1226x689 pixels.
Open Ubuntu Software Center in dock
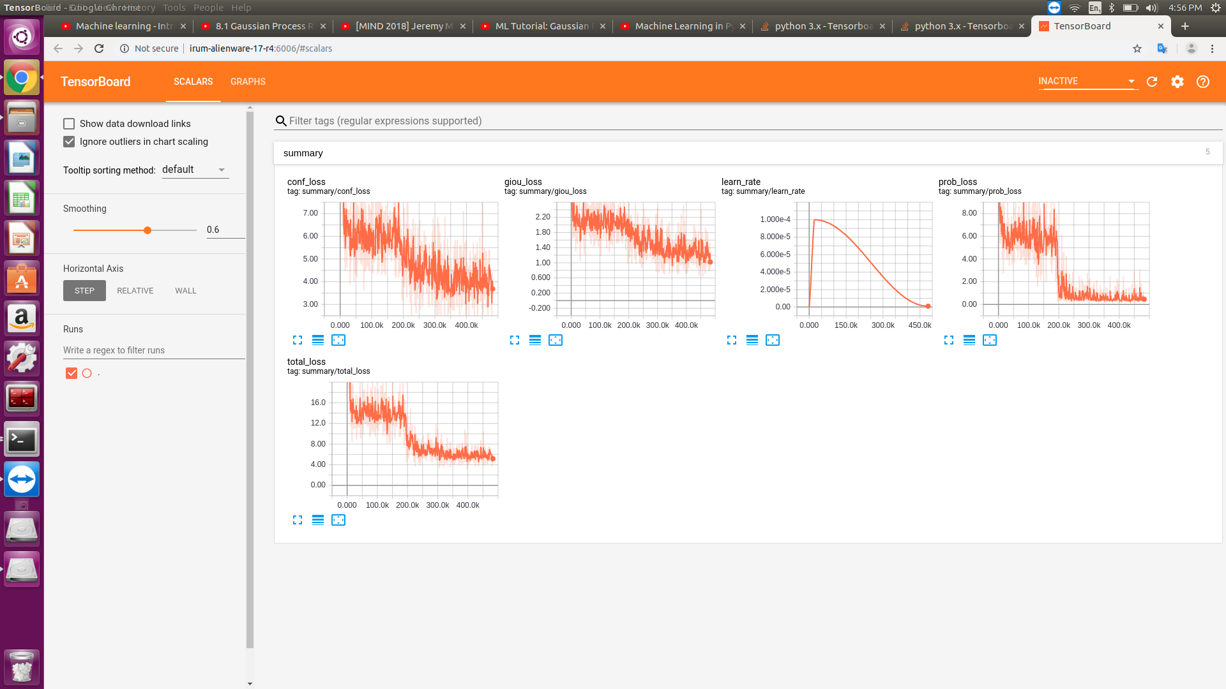tap(22, 278)
